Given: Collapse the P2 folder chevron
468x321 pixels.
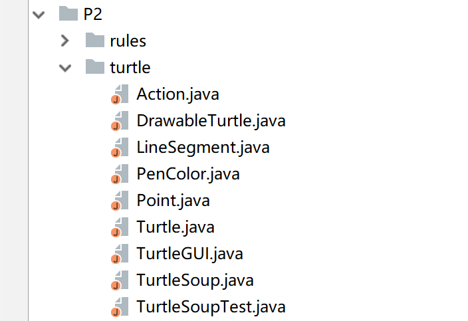Looking at the screenshot, I should pos(39,15).
